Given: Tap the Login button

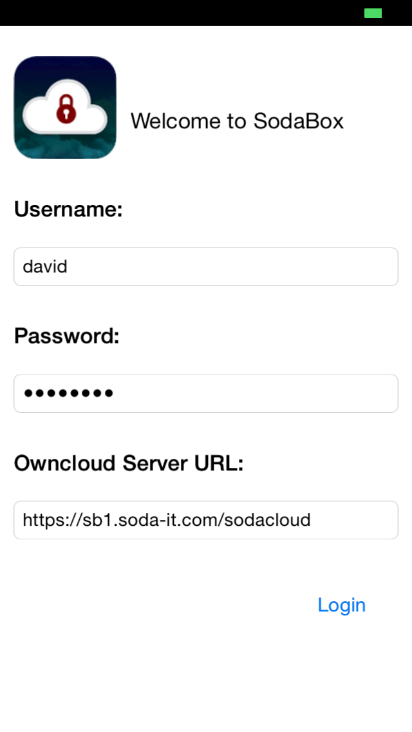Looking at the screenshot, I should pyautogui.click(x=342, y=606).
